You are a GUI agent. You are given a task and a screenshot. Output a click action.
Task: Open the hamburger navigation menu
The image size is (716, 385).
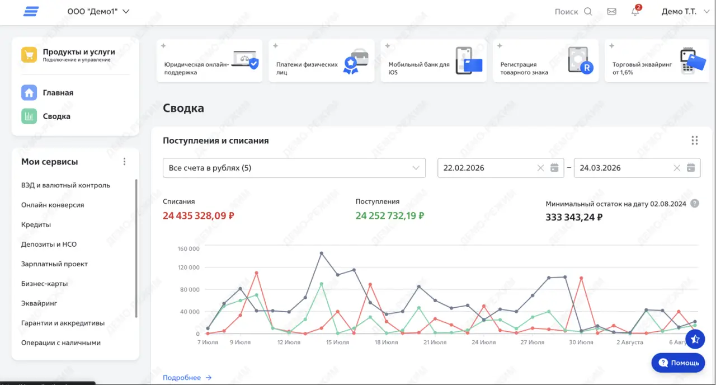pos(31,11)
